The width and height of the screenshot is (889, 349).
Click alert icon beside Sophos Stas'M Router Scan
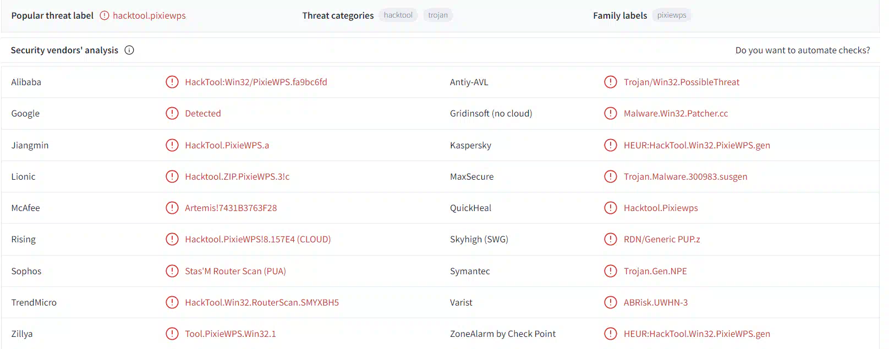coord(172,271)
